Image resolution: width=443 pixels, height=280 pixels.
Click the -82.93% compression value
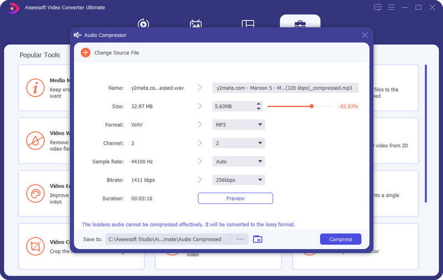(348, 106)
